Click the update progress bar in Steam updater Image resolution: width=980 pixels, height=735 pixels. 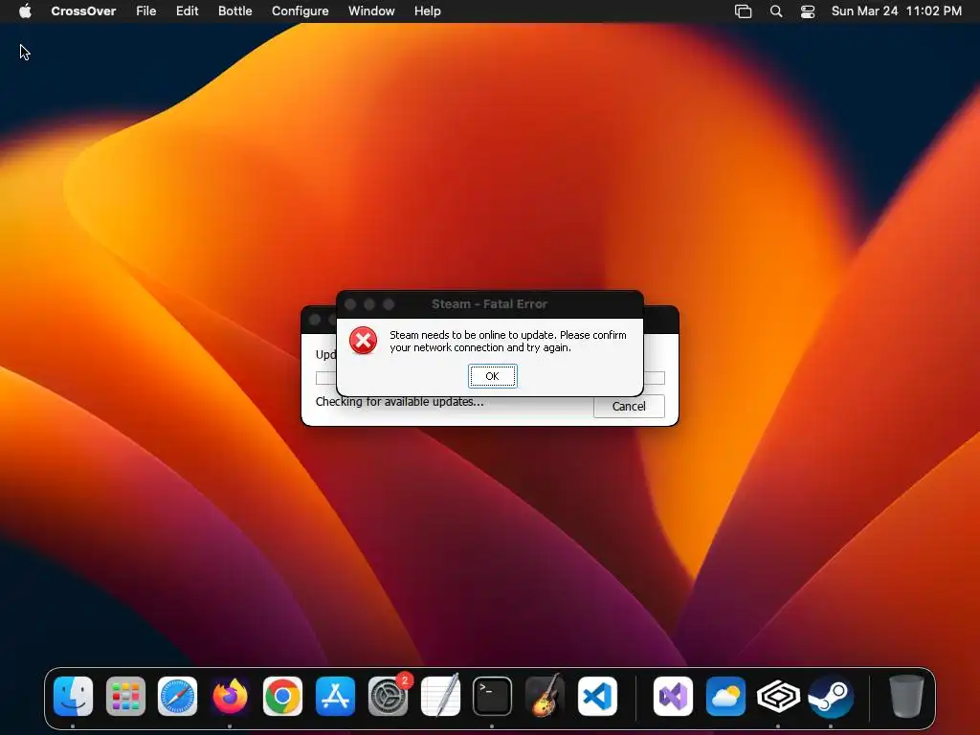coord(490,378)
